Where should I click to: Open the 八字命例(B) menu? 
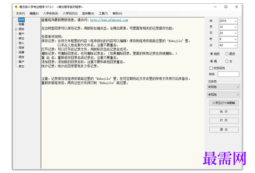[x=51, y=14]
